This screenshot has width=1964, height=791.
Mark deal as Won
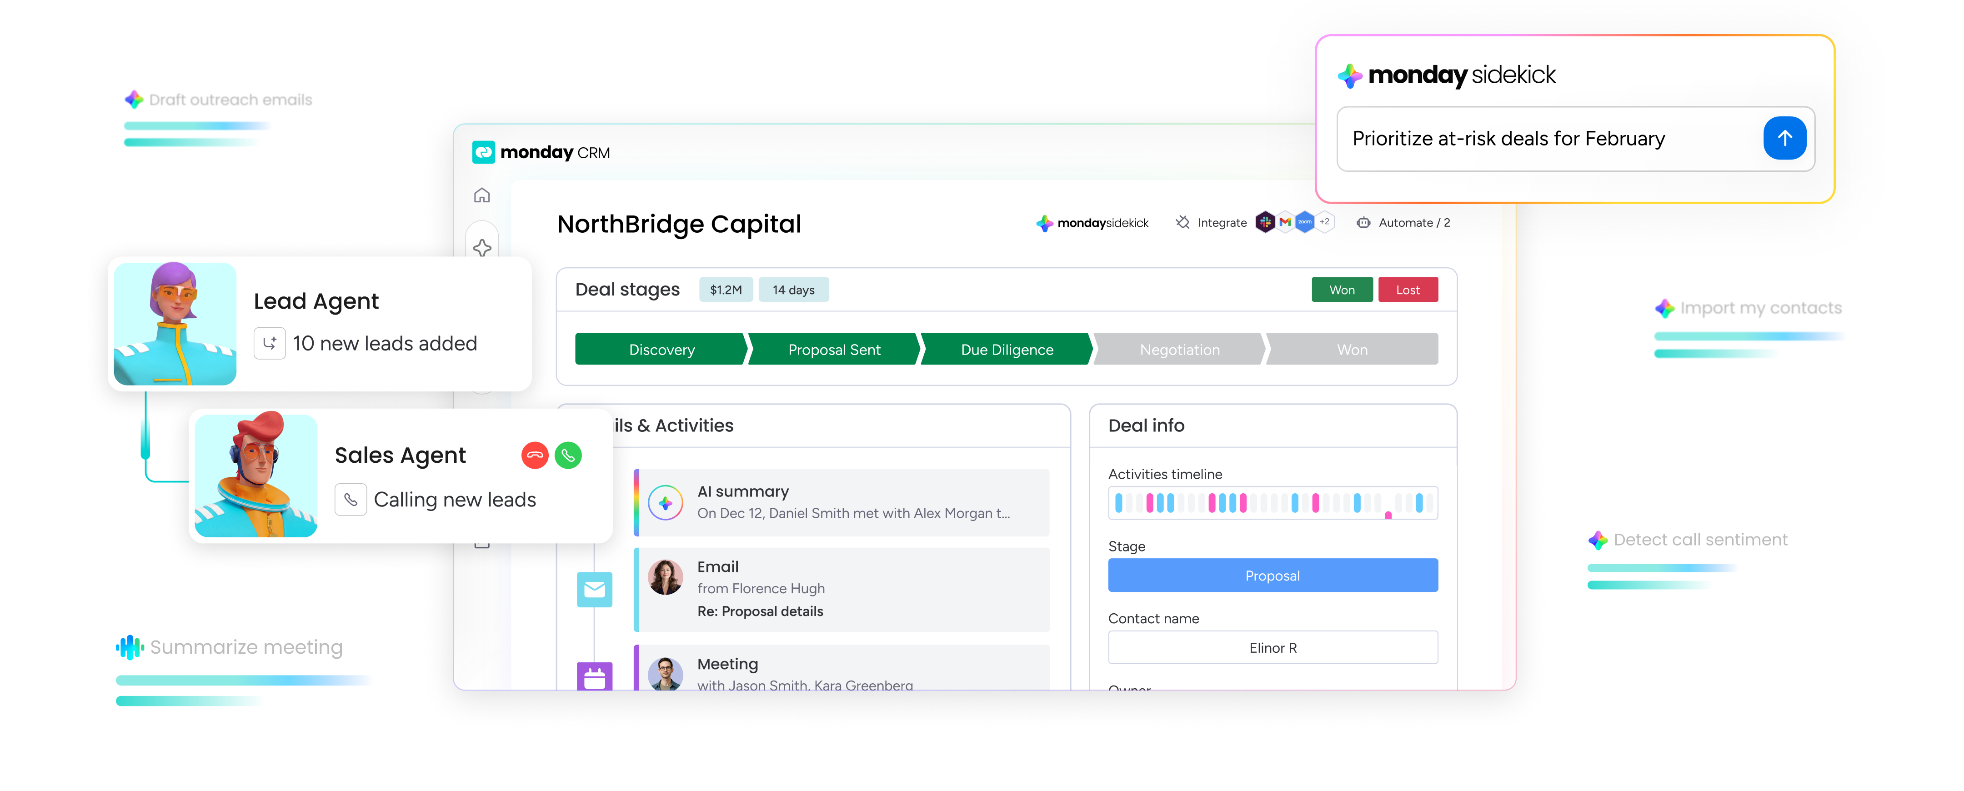coord(1342,290)
